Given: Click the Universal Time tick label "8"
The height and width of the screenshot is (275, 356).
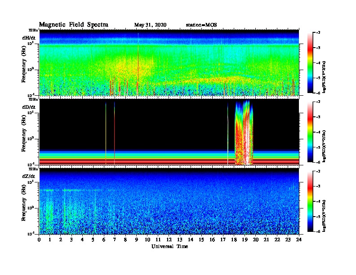Looking at the screenshot, I should coord(125,240).
